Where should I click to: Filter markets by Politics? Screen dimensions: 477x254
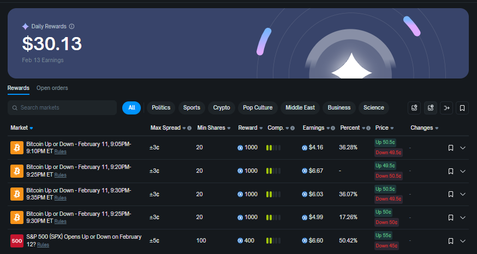pyautogui.click(x=161, y=108)
